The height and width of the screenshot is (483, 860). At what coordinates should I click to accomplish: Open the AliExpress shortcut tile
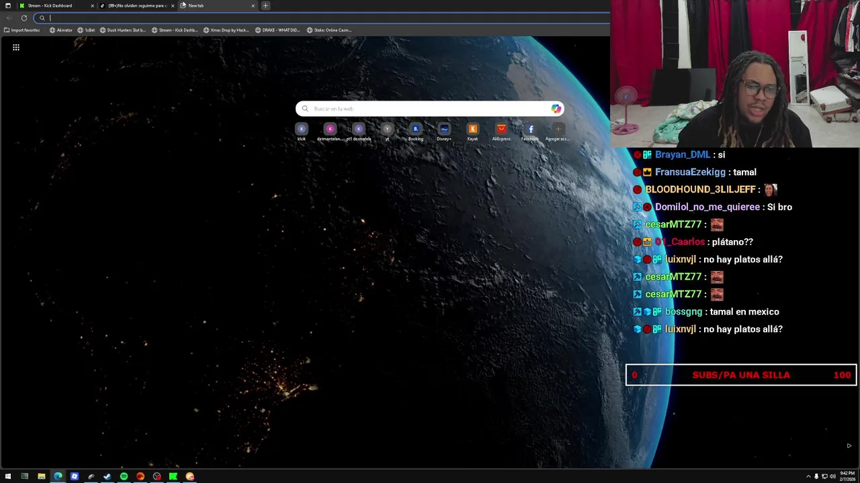pyautogui.click(x=501, y=131)
